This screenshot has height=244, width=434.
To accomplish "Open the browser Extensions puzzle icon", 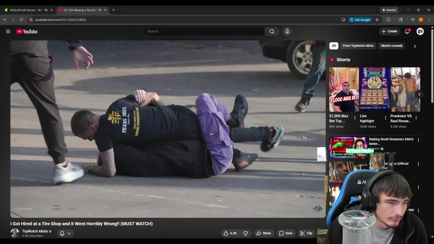I will click(x=389, y=20).
